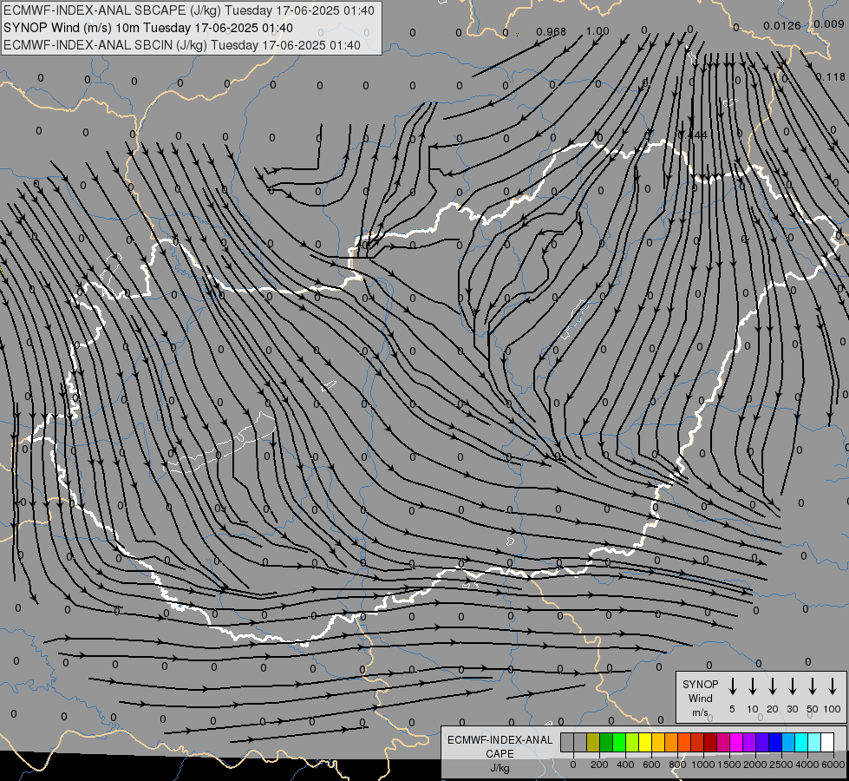The width and height of the screenshot is (849, 781).
Task: Click the CAPE value 1.00 on map
Action: [598, 31]
